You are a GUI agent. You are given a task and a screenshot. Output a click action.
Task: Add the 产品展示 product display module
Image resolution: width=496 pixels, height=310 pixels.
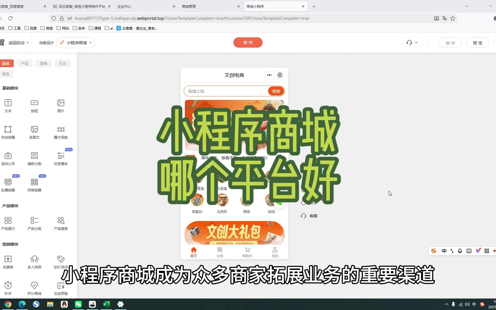[x=8, y=224]
